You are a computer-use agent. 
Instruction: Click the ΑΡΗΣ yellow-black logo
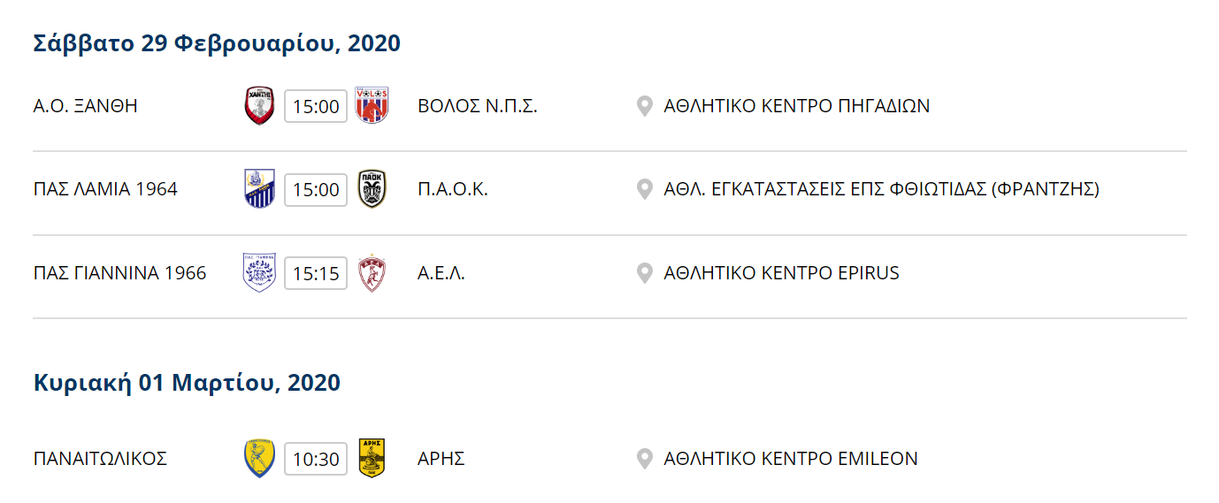click(x=372, y=458)
